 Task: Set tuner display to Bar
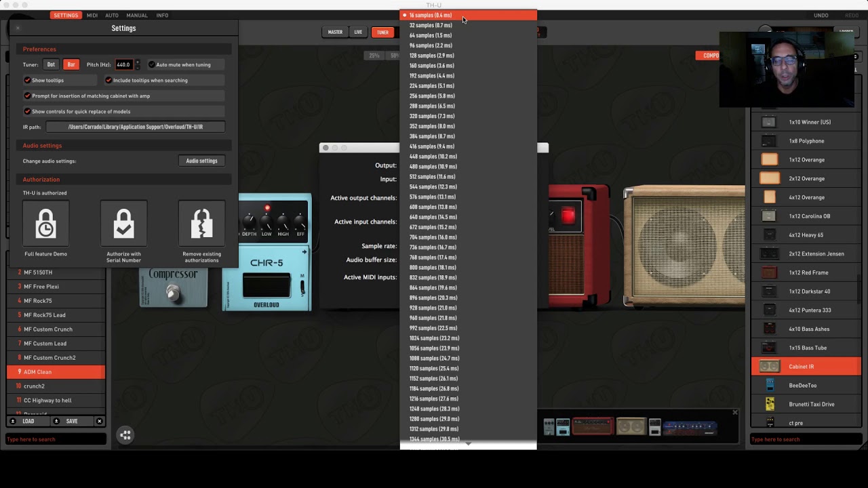click(71, 64)
